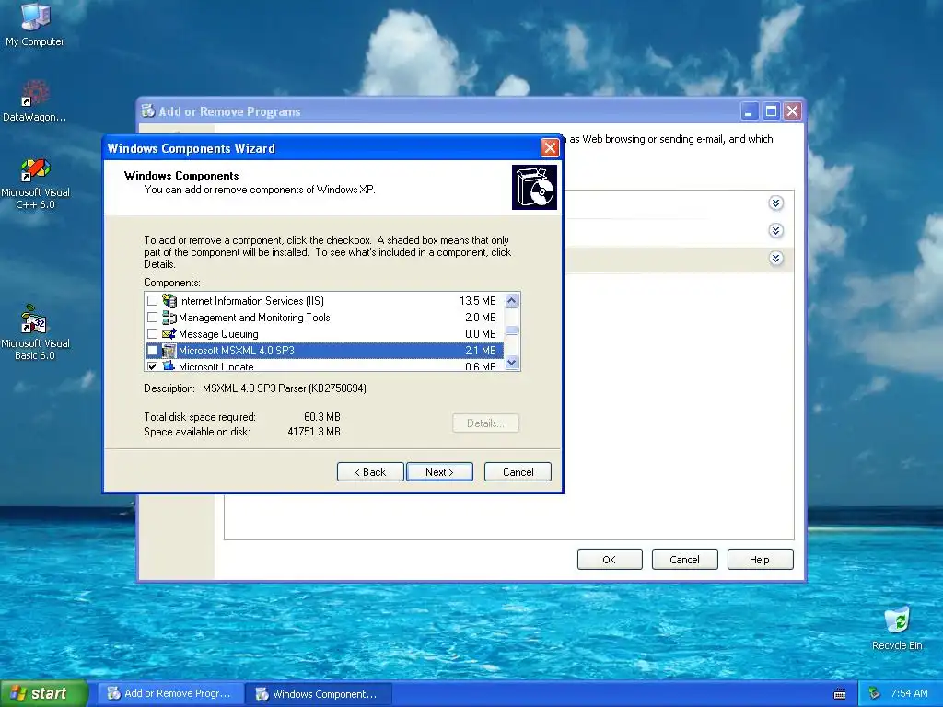The height and width of the screenshot is (707, 943).
Task: Select the Microsoft MSXML 4.0 SP3 row text
Action: coord(237,351)
